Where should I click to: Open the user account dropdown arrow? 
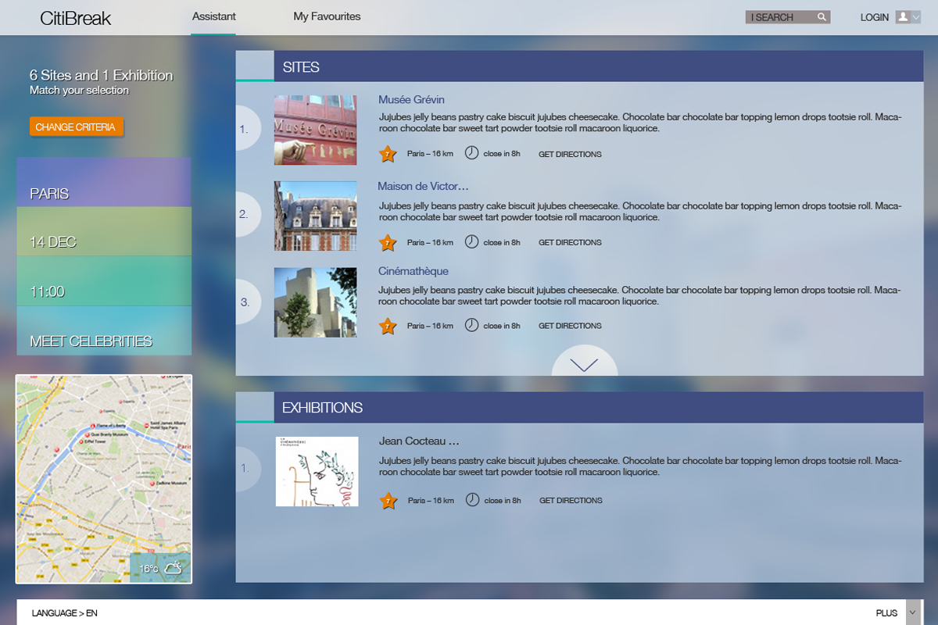pyautogui.click(x=916, y=17)
